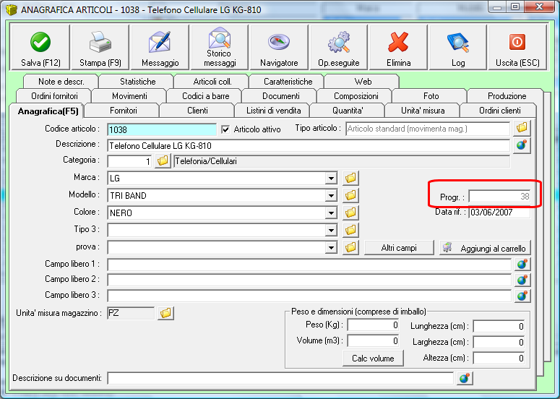This screenshot has width=560, height=399.
Task: Open Storico messaggi history
Action: [x=219, y=47]
